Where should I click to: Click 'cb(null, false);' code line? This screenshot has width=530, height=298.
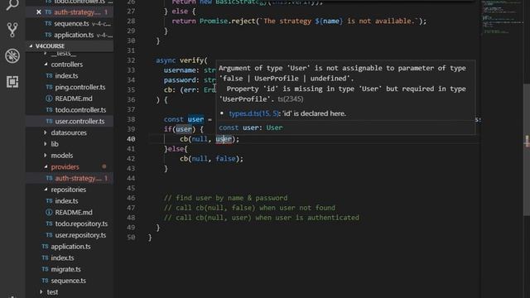pyautogui.click(x=211, y=158)
